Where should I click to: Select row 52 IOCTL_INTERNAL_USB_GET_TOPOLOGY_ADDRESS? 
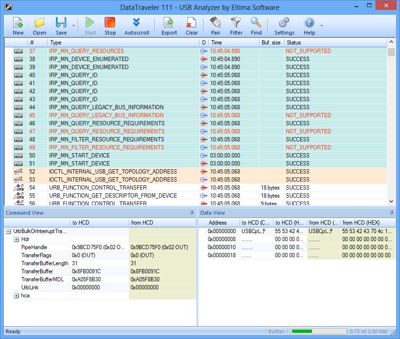click(x=113, y=172)
